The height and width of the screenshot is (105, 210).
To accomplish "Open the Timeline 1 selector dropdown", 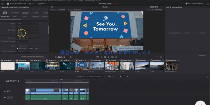I will (x=107, y=7).
